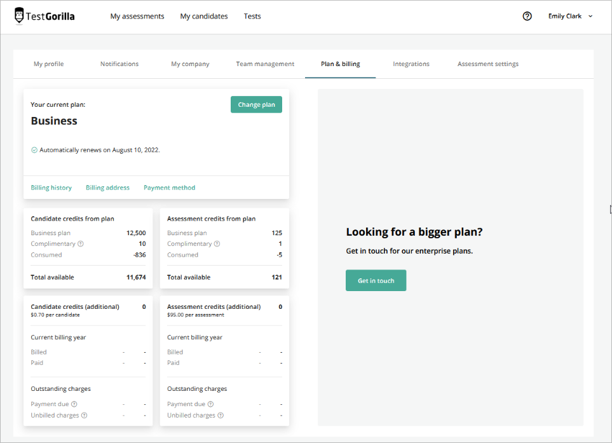612x443 pixels.
Task: Click assessment Total available value 121
Action: click(x=276, y=278)
